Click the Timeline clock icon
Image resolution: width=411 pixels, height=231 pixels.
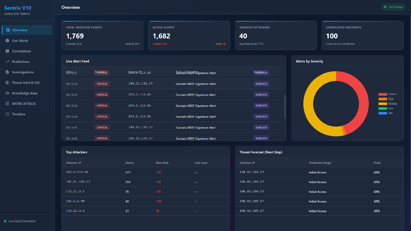click(x=7, y=114)
